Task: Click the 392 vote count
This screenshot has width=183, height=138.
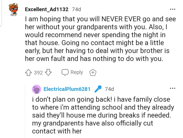Action: (x=38, y=73)
